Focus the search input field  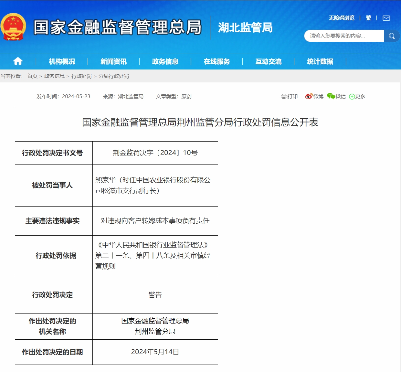click(343, 36)
